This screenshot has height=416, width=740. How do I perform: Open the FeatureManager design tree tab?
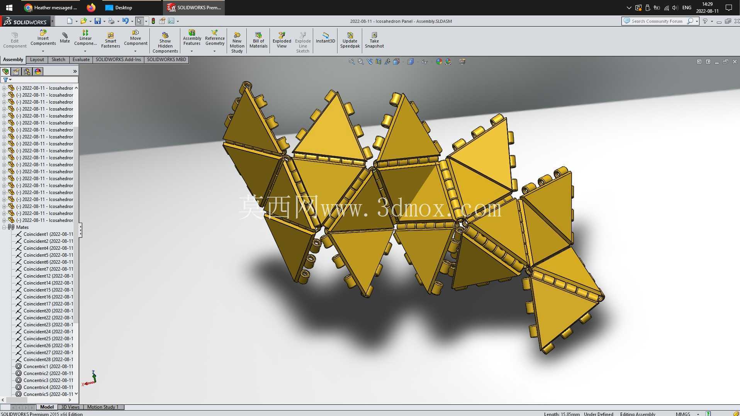pos(5,71)
